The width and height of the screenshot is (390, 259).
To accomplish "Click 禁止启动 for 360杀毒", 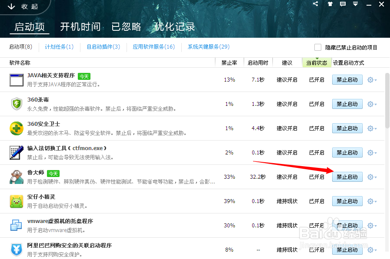I will (x=347, y=104).
